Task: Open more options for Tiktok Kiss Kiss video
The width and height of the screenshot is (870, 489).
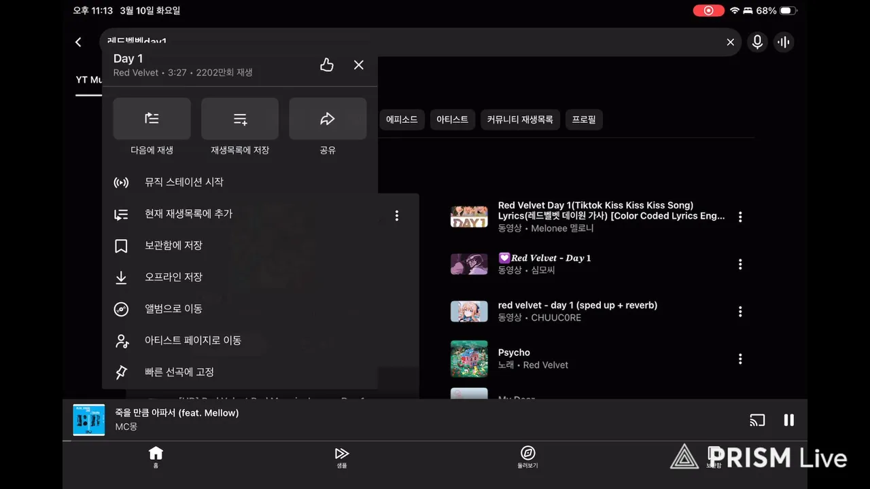Action: (x=740, y=217)
